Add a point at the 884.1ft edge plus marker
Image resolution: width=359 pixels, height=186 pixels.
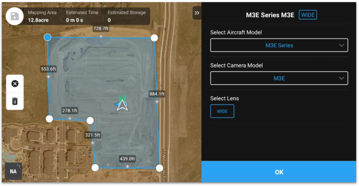click(157, 102)
